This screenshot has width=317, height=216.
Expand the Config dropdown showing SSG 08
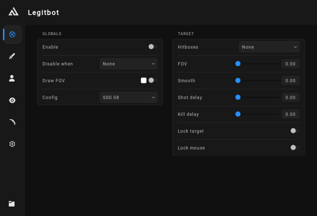[x=128, y=97]
